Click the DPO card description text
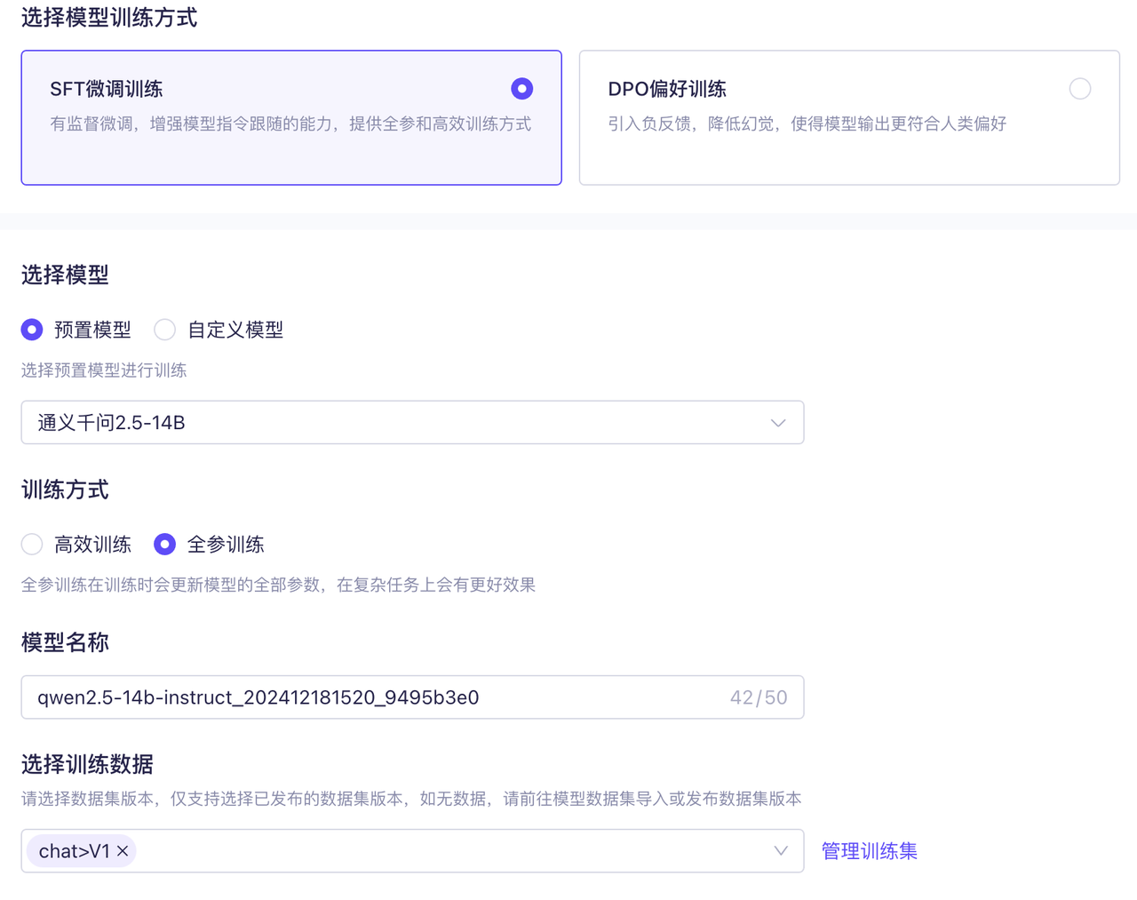Image resolution: width=1137 pixels, height=900 pixels. click(807, 123)
